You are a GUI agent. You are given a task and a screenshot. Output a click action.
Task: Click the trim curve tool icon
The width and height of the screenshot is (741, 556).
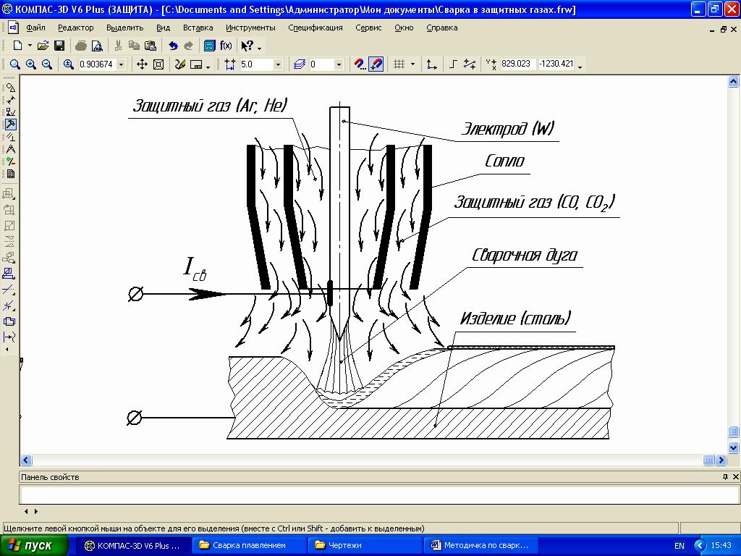[9, 290]
